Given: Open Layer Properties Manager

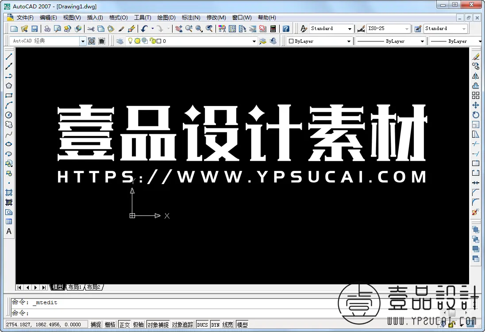Looking at the screenshot, I should point(120,41).
